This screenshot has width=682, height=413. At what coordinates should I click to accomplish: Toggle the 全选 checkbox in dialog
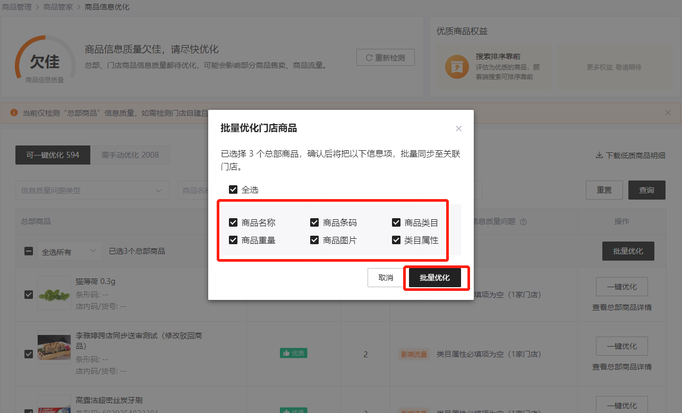click(233, 190)
